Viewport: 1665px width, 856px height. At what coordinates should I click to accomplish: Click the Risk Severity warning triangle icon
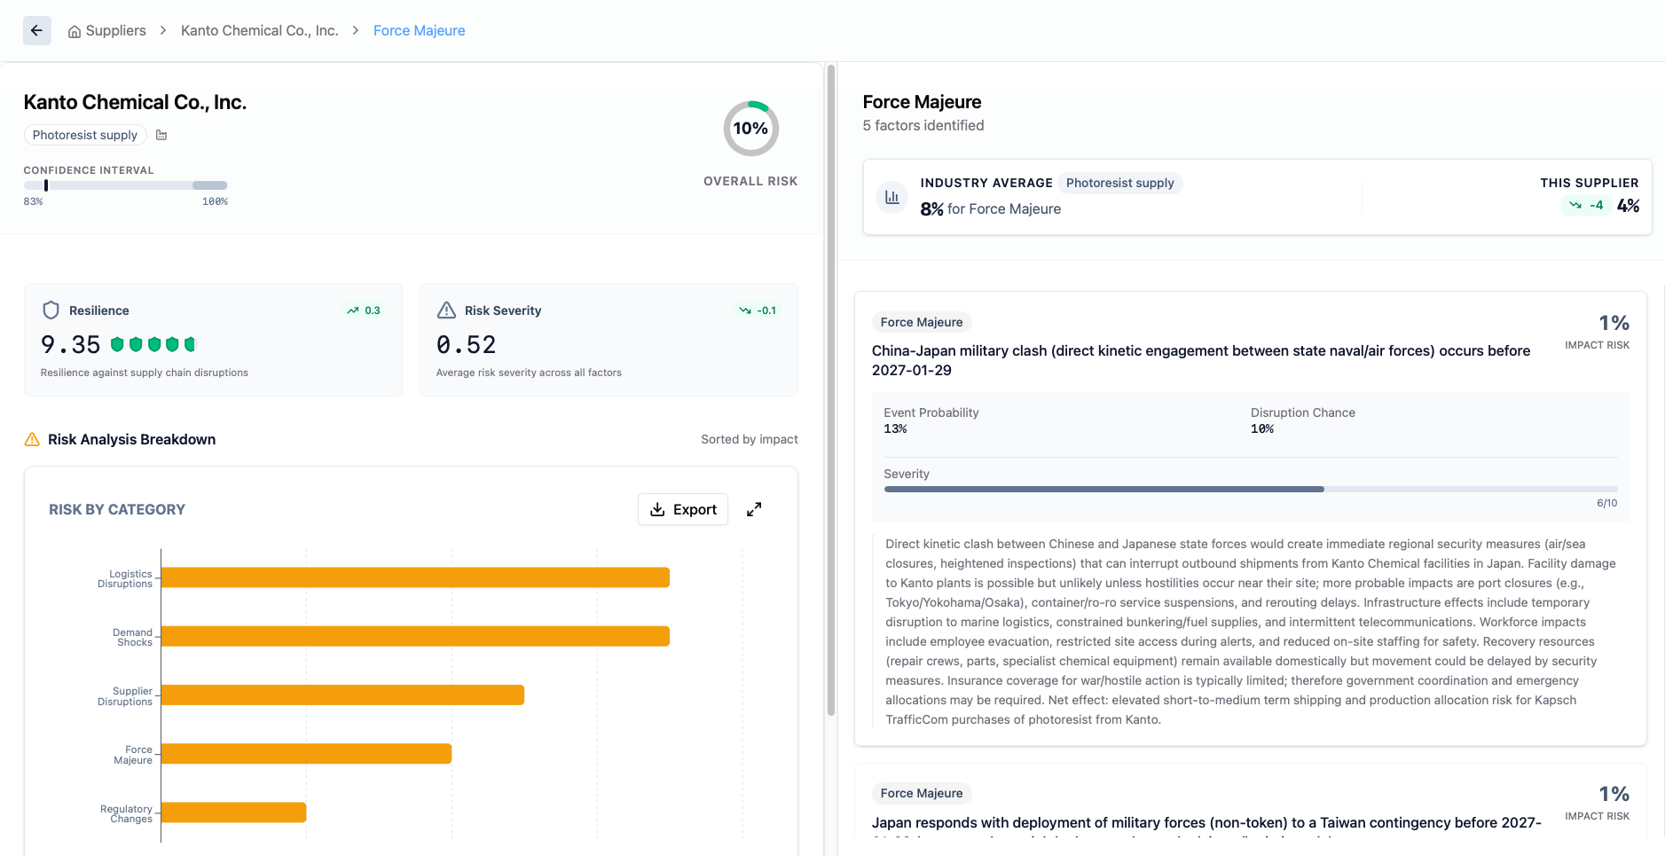point(446,310)
